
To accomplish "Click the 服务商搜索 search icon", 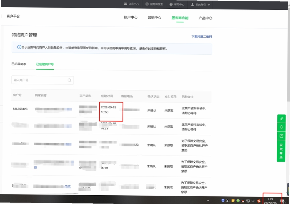I will (x=147, y=4).
